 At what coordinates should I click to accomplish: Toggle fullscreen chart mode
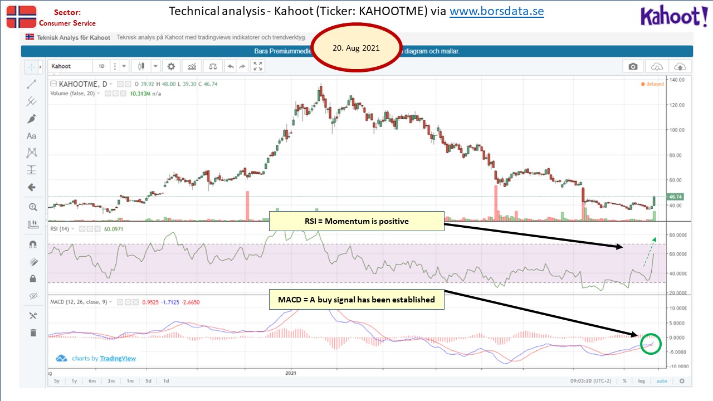click(x=258, y=66)
